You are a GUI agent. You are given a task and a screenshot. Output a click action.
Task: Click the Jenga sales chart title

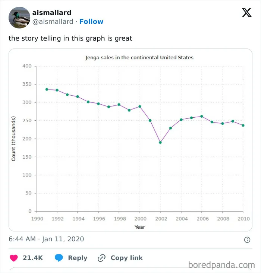[139, 58]
